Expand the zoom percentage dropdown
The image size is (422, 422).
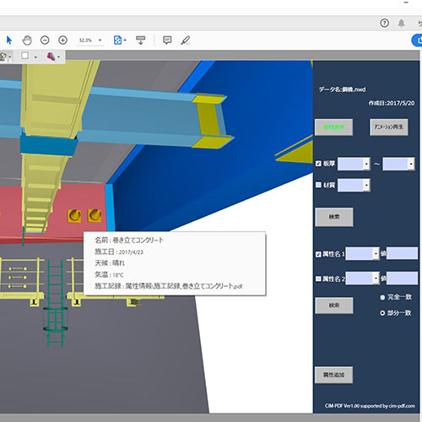click(100, 41)
